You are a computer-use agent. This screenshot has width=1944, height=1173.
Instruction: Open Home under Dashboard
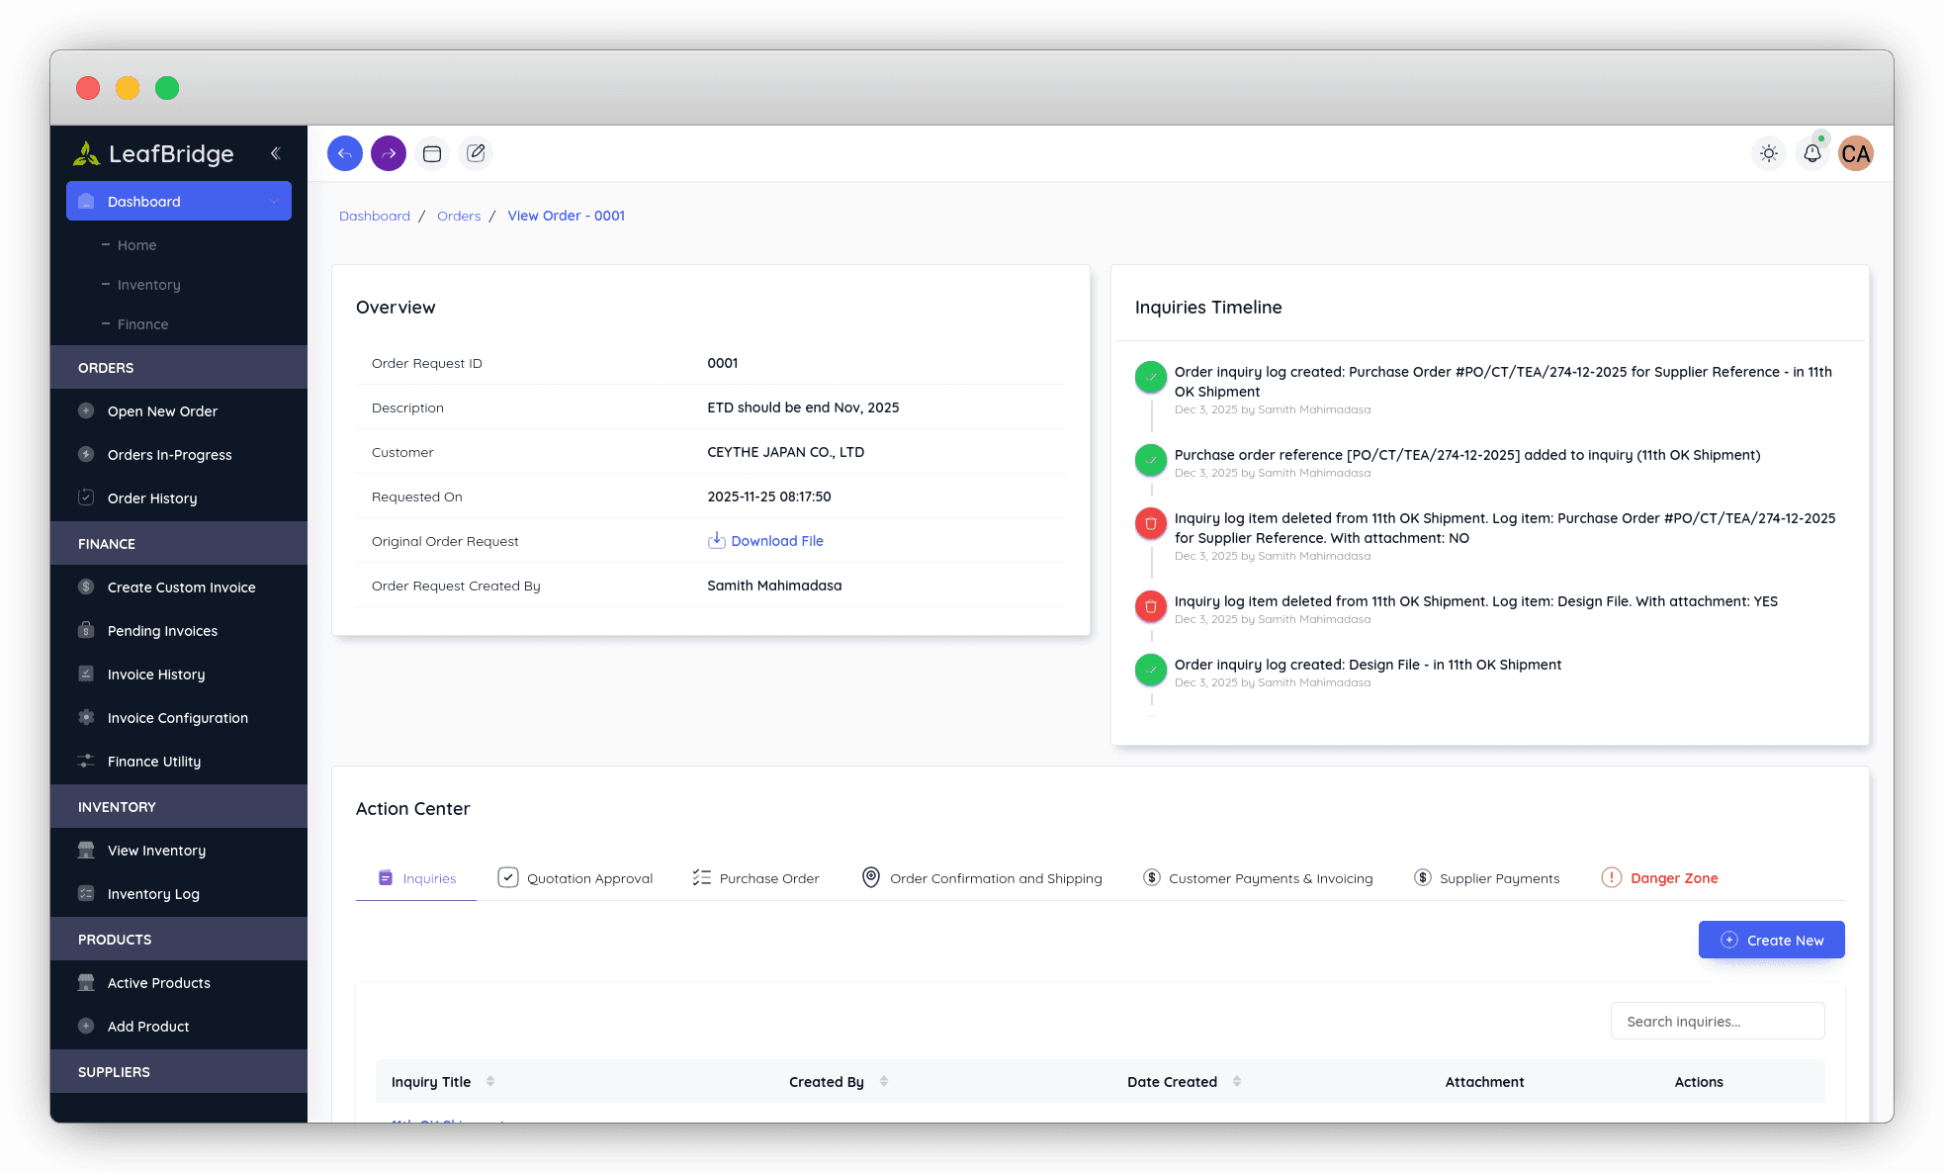tap(136, 245)
